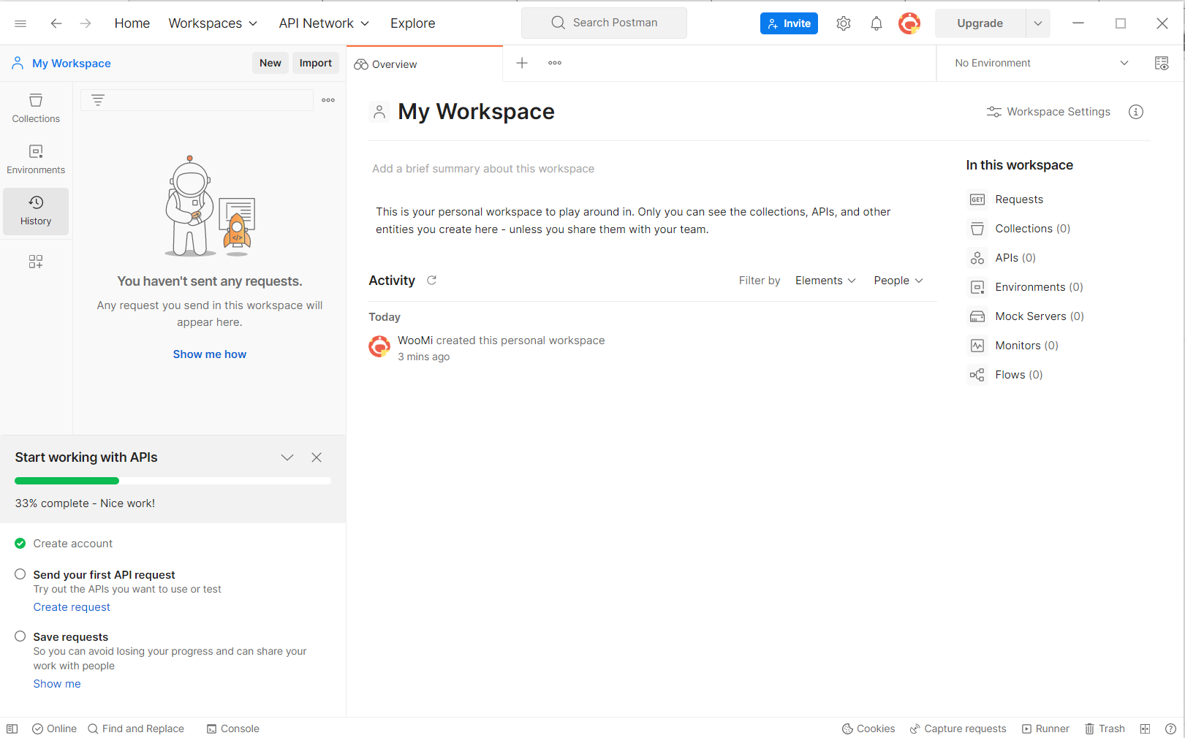Open the No Environment selector

tap(1041, 63)
